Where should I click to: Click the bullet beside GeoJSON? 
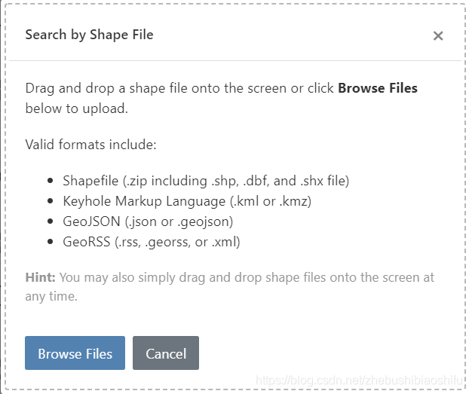click(x=51, y=222)
